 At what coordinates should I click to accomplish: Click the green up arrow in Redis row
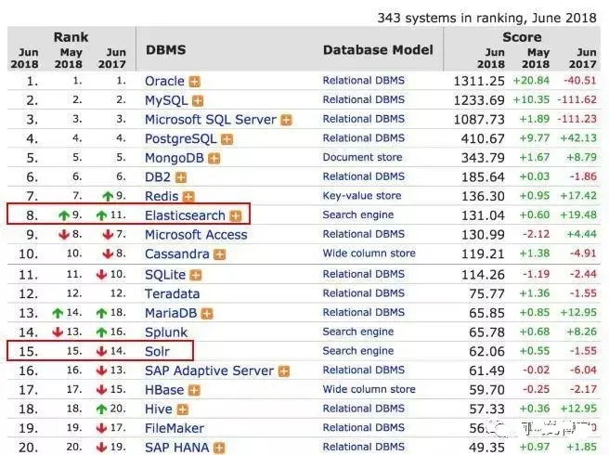tap(108, 196)
